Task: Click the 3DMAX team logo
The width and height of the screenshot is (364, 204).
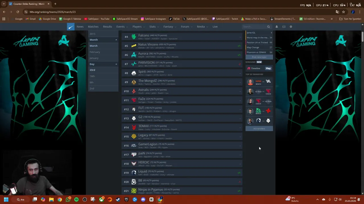Action: pos(134,127)
